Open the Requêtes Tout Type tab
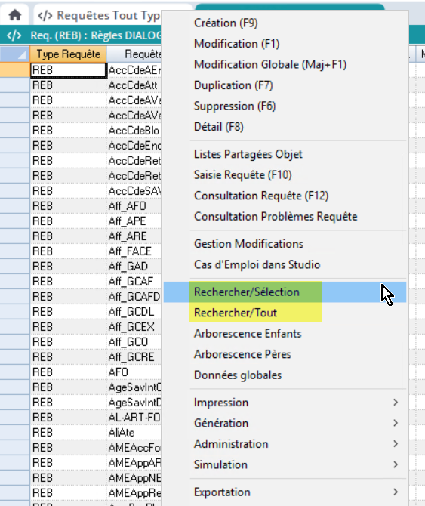 coord(98,15)
